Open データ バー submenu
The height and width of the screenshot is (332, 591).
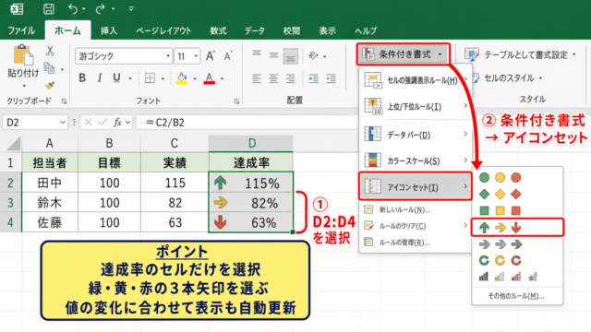tap(416, 135)
